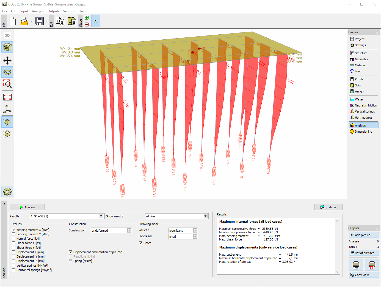Screen dimensions: 381x287
Task: Click the new file icon
Action: (13, 21)
